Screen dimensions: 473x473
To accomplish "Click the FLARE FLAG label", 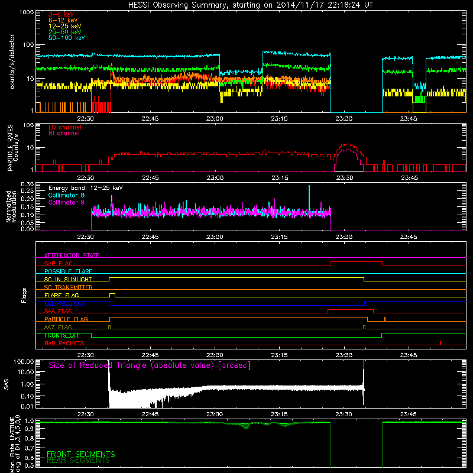I will pyautogui.click(x=61, y=295).
